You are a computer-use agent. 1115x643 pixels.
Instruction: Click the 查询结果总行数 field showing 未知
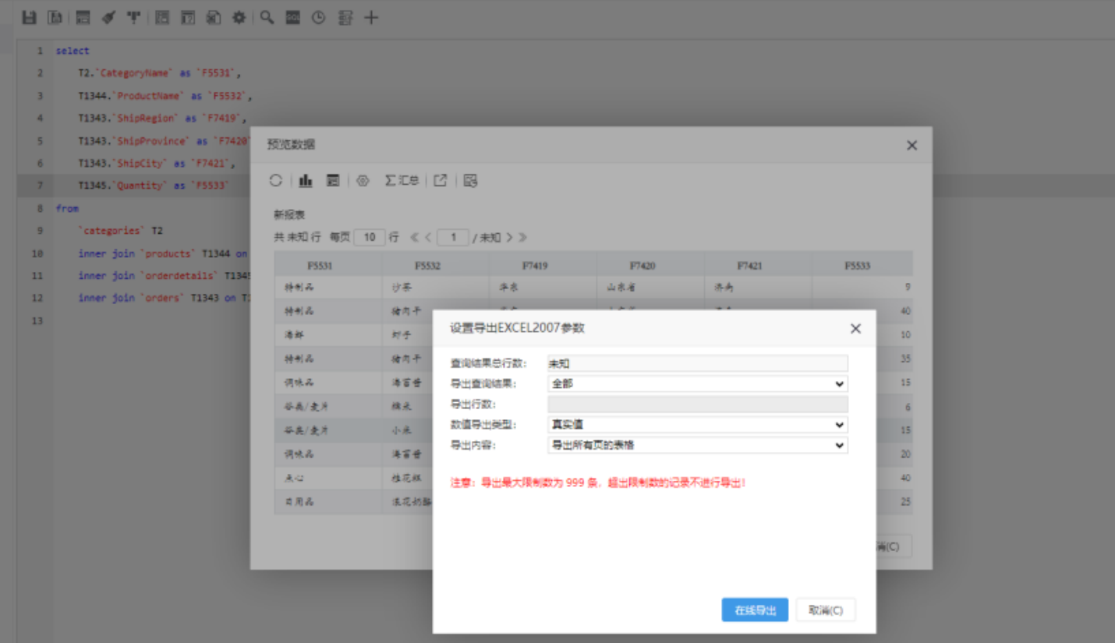tap(697, 363)
